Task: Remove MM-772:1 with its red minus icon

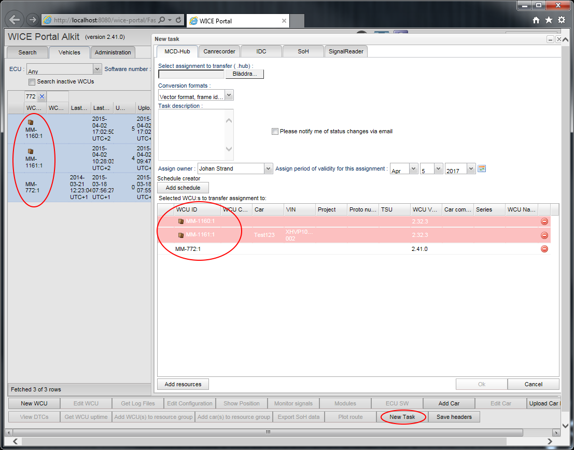Action: point(544,249)
